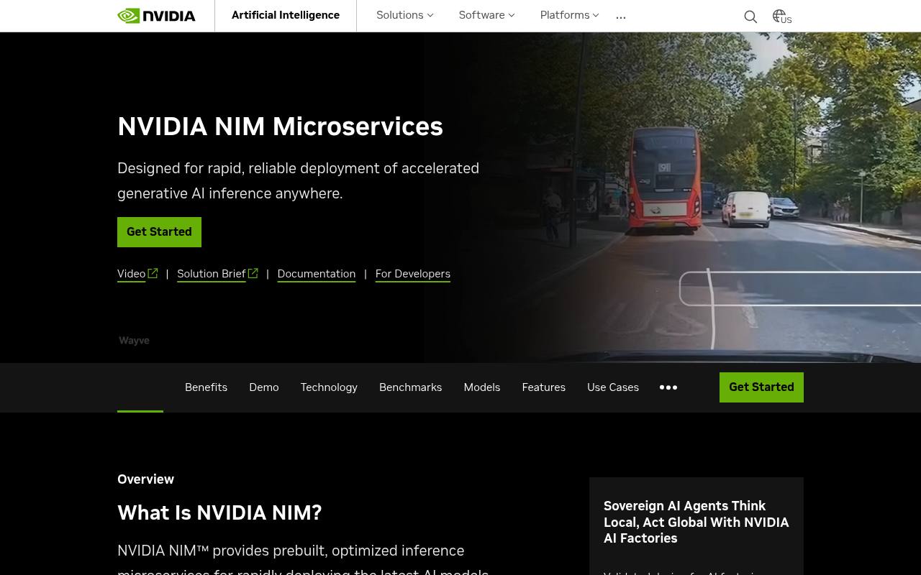Jump to the Benefits section
This screenshot has height=575, width=921.
[206, 387]
